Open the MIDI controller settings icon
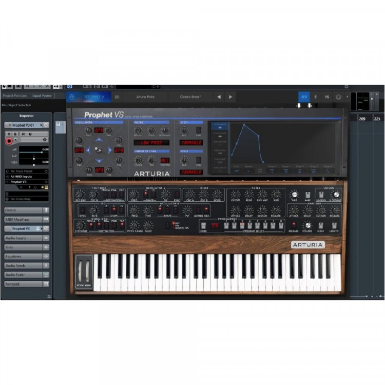 coord(338,97)
